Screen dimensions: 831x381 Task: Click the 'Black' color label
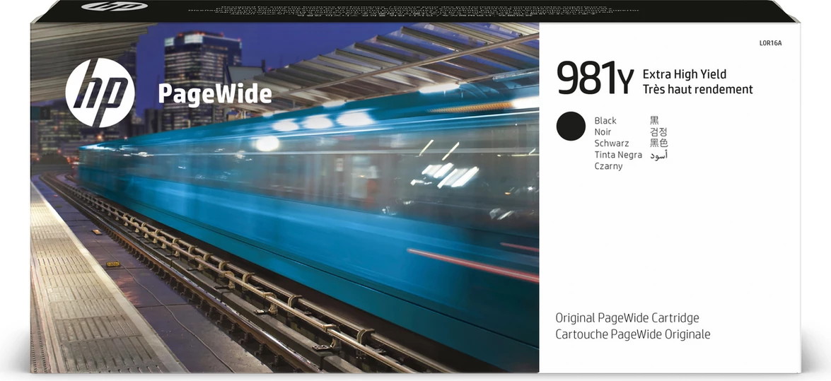click(605, 121)
